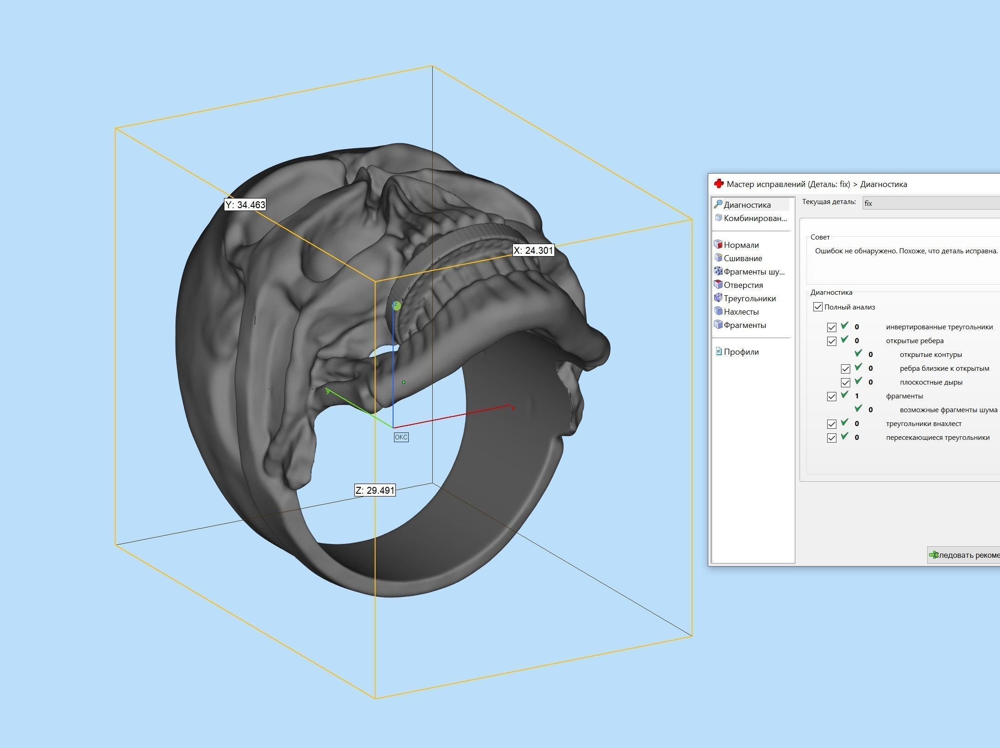
Task: Toggle плоскостные дыры checkbox
Action: tap(846, 383)
